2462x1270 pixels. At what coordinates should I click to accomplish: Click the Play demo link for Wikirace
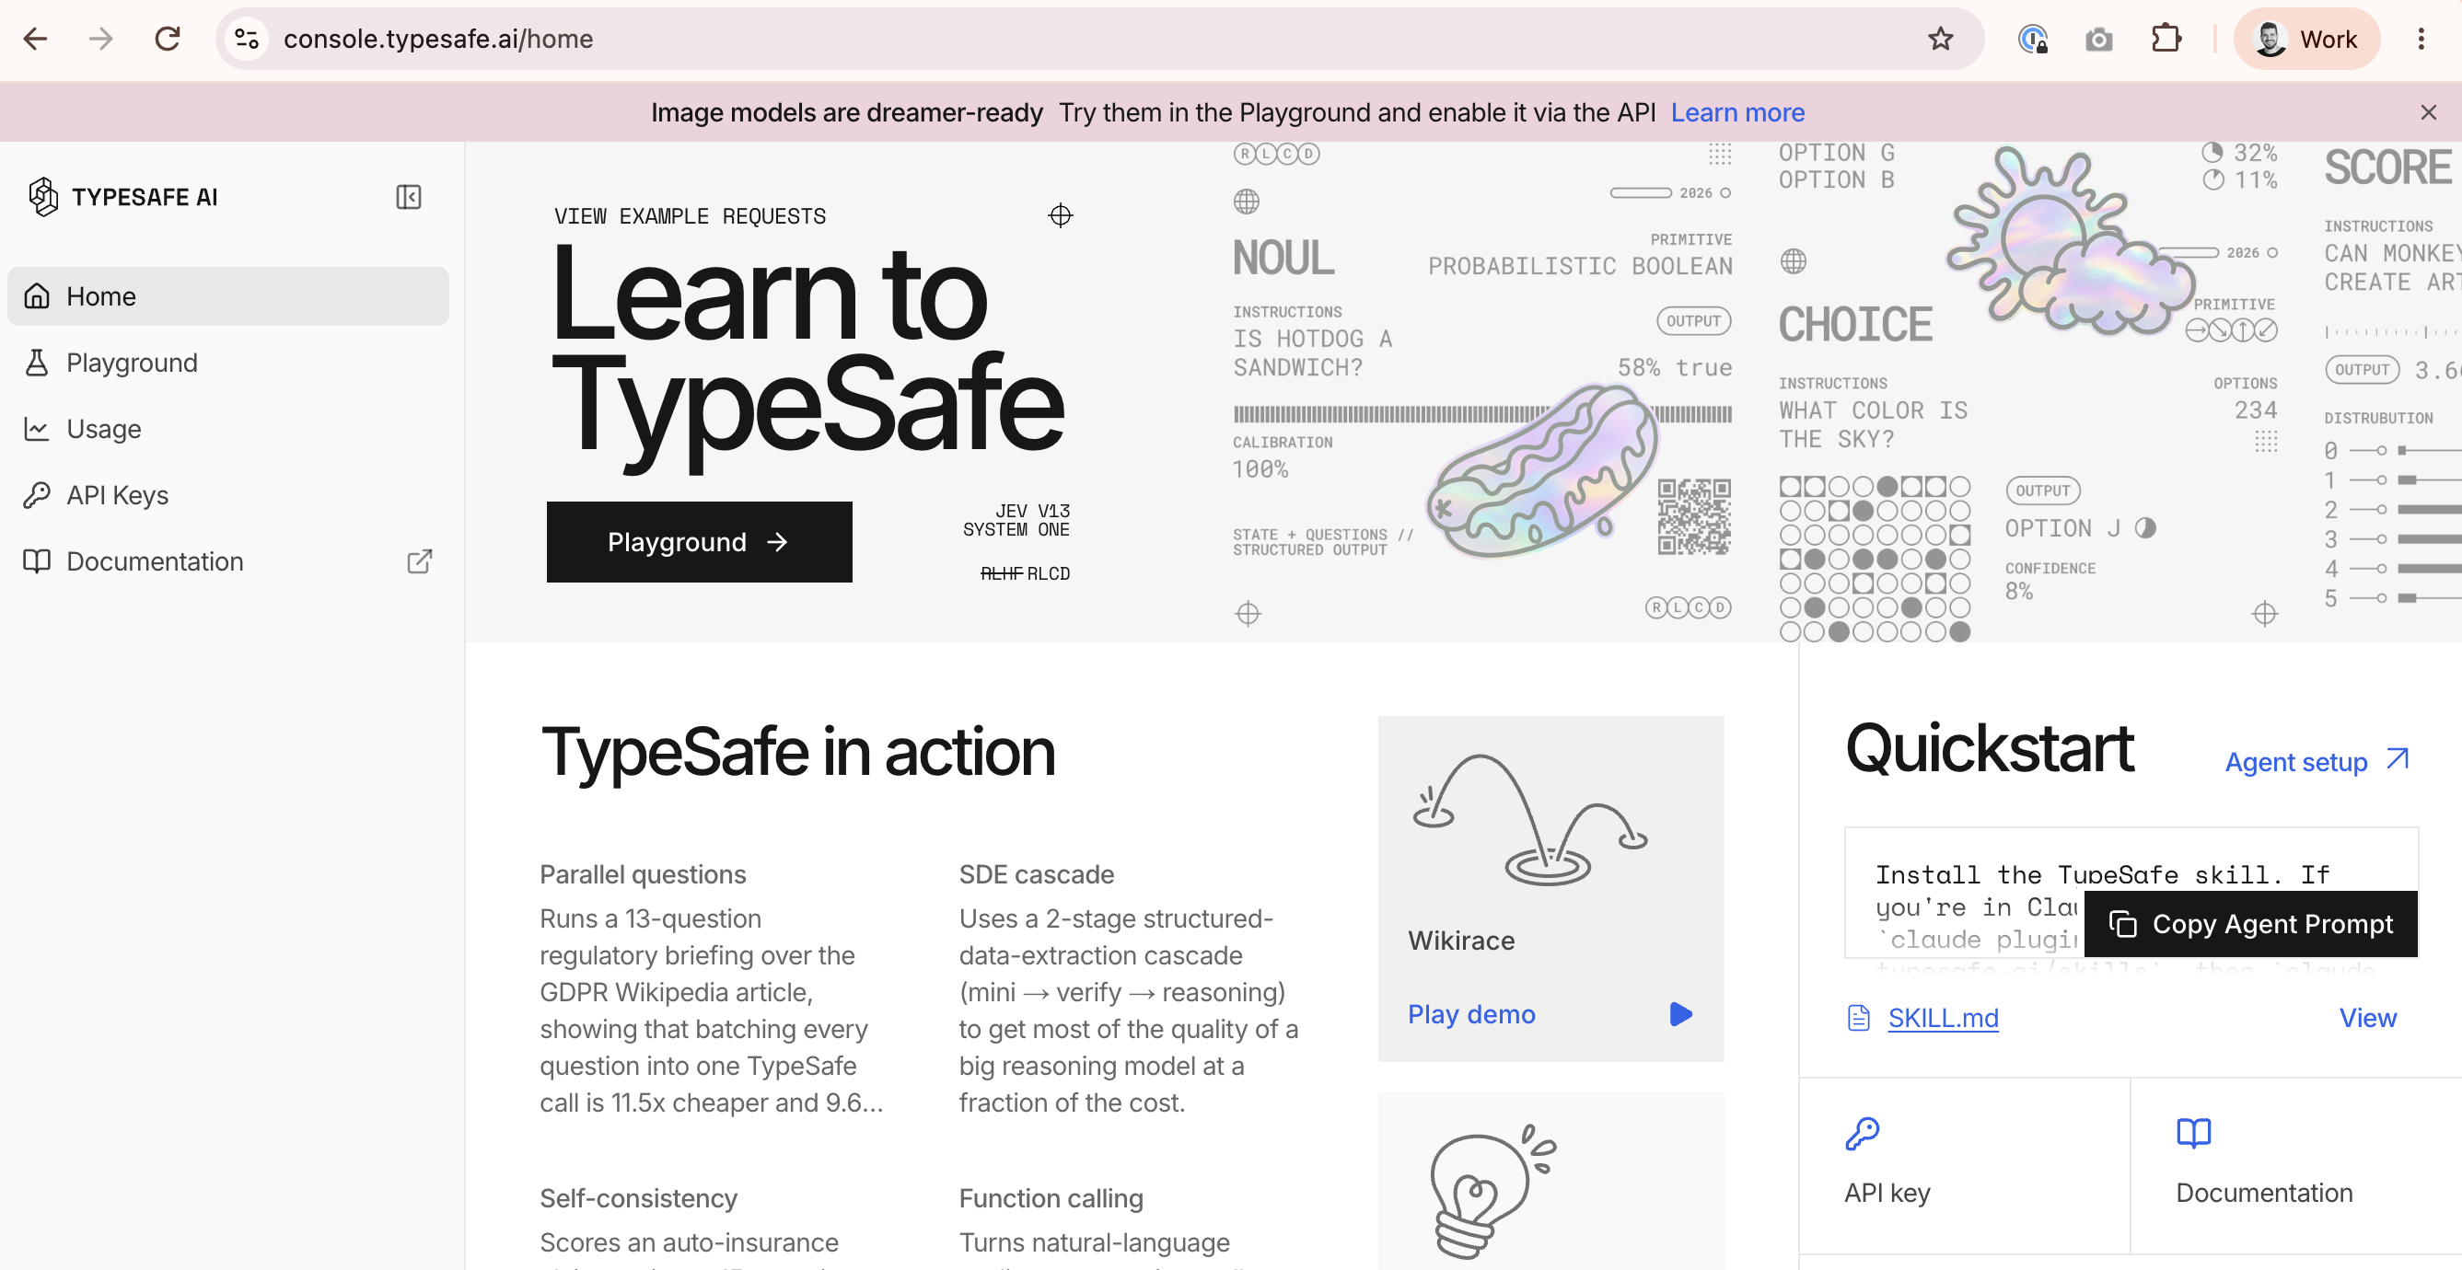[x=1471, y=1014]
